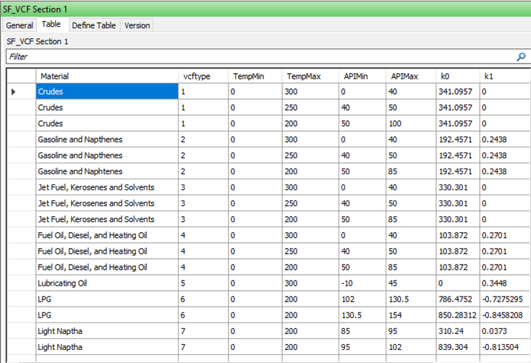Viewport: 531px width, 363px height.
Task: Click the k0 column header
Action: (x=458, y=76)
